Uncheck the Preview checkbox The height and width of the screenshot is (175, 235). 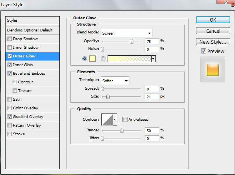[204, 51]
